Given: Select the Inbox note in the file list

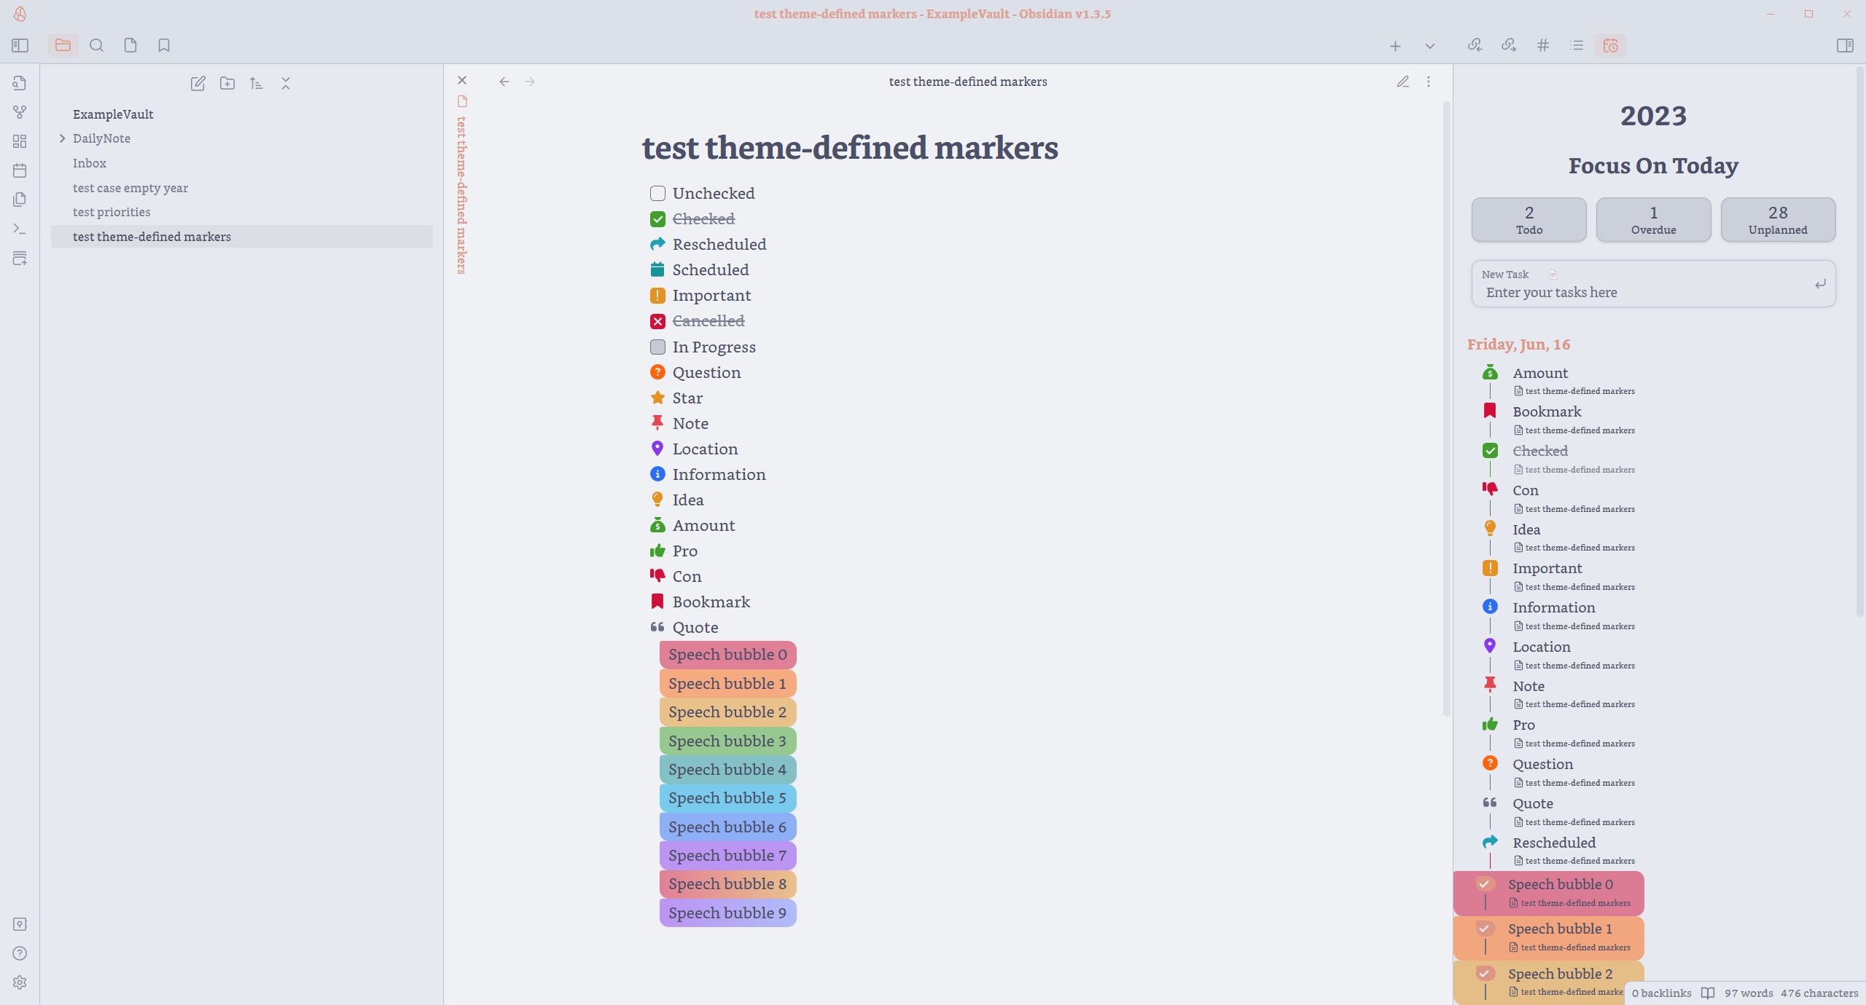Looking at the screenshot, I should click(x=90, y=163).
